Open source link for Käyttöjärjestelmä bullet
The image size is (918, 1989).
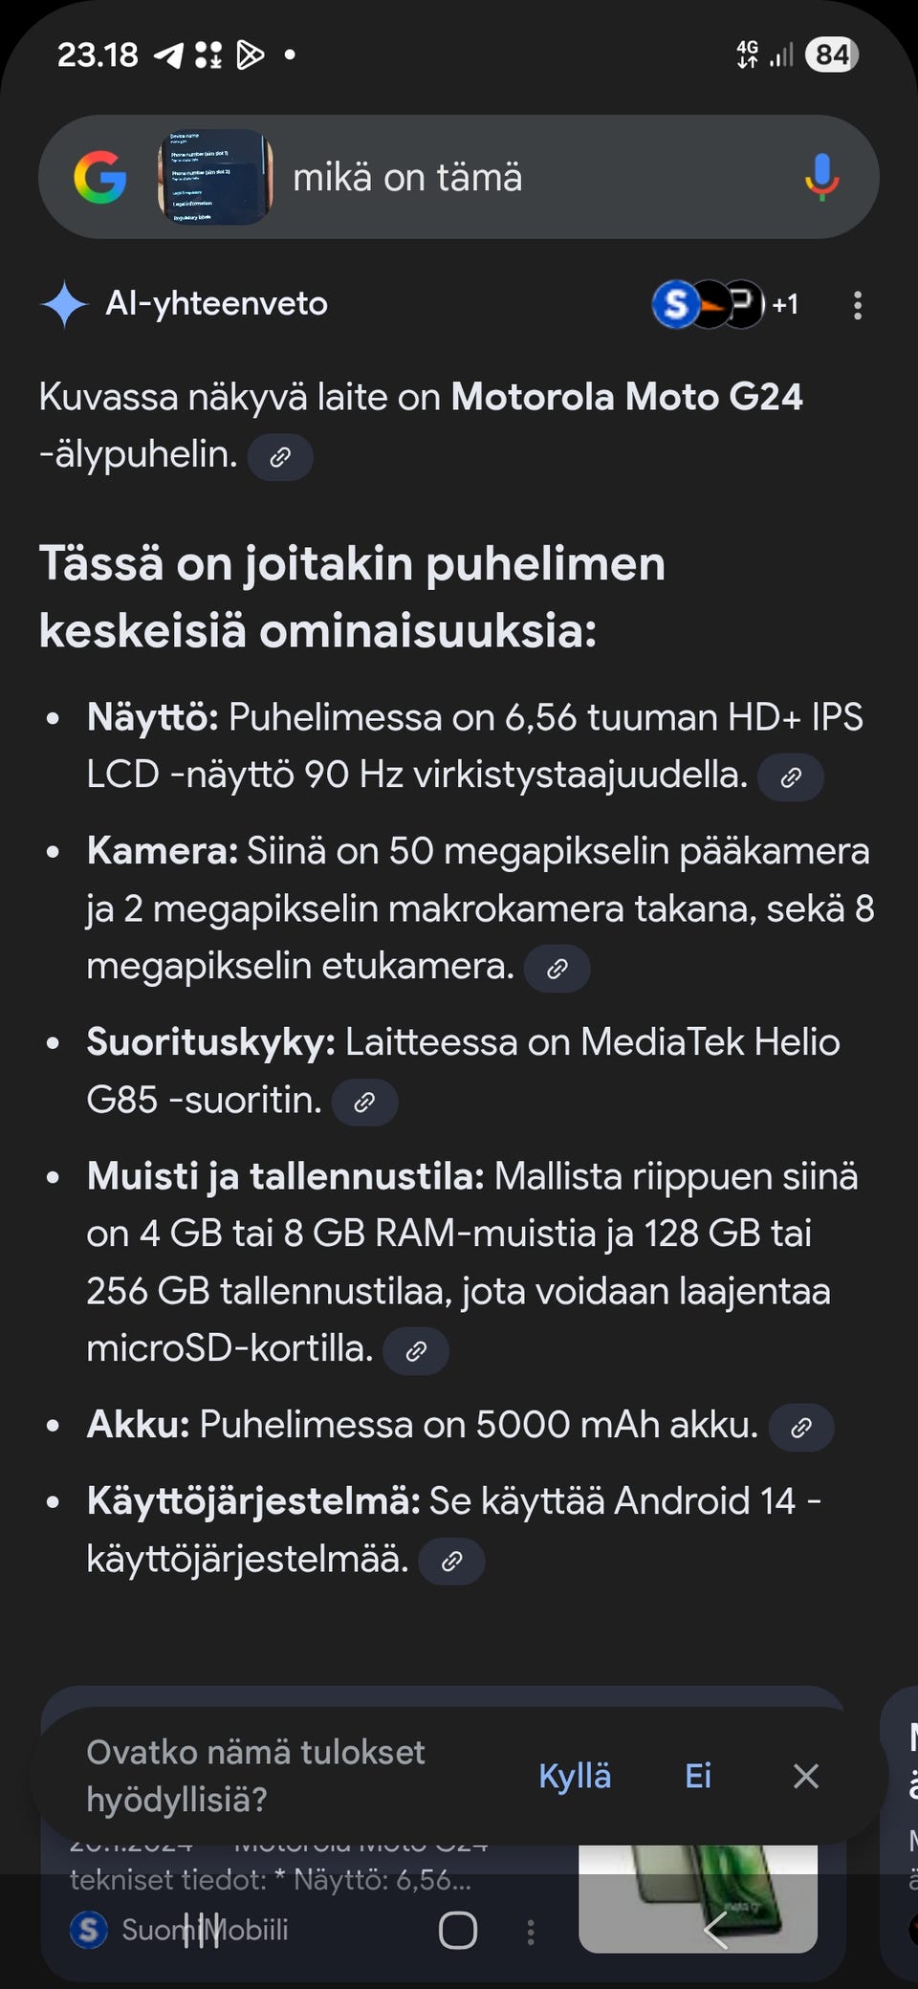[x=452, y=1562]
